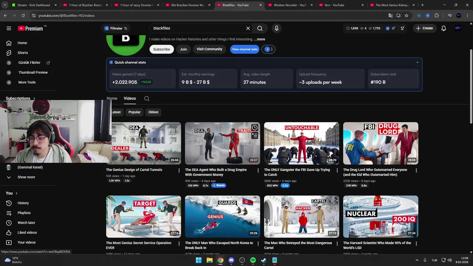Add DEA Agent video to Watch later
Image resolution: width=473 pixels, height=266 pixels.
255,128
